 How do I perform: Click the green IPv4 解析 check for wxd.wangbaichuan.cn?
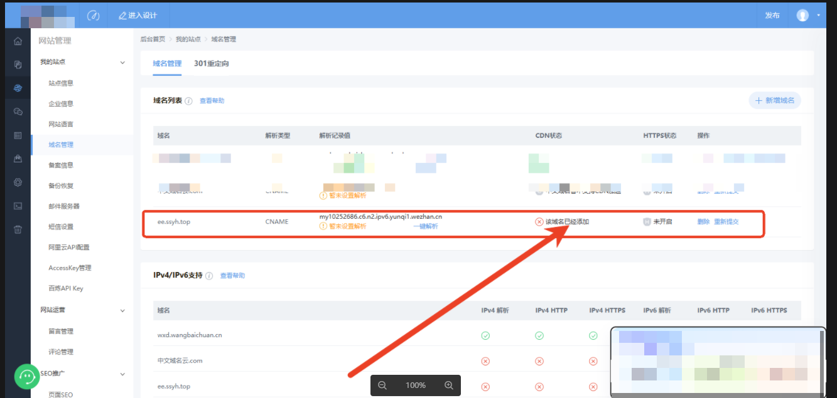[x=485, y=335]
